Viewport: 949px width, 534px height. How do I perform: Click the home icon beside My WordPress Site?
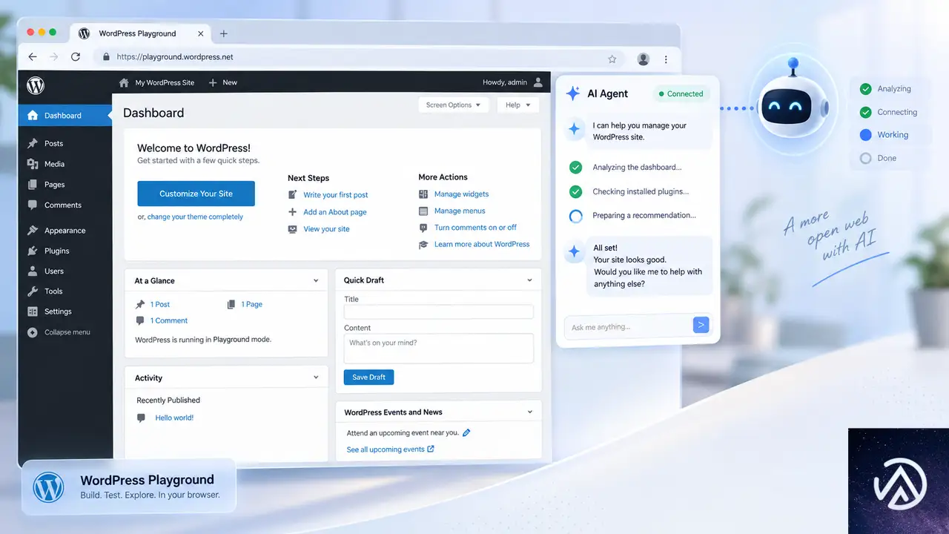click(124, 82)
